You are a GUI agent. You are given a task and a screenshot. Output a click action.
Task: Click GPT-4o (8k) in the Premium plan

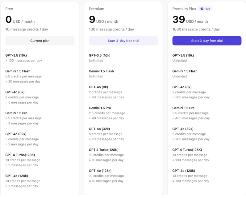(98, 87)
